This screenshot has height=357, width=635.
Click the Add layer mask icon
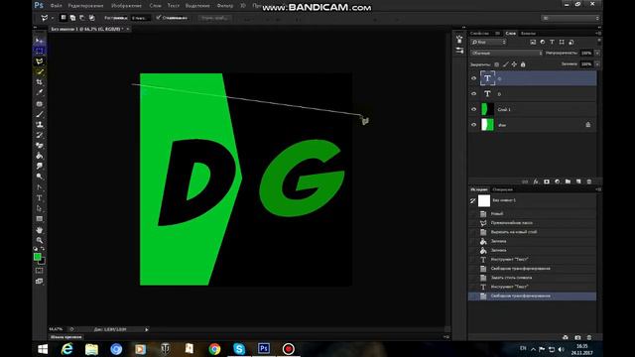point(547,181)
